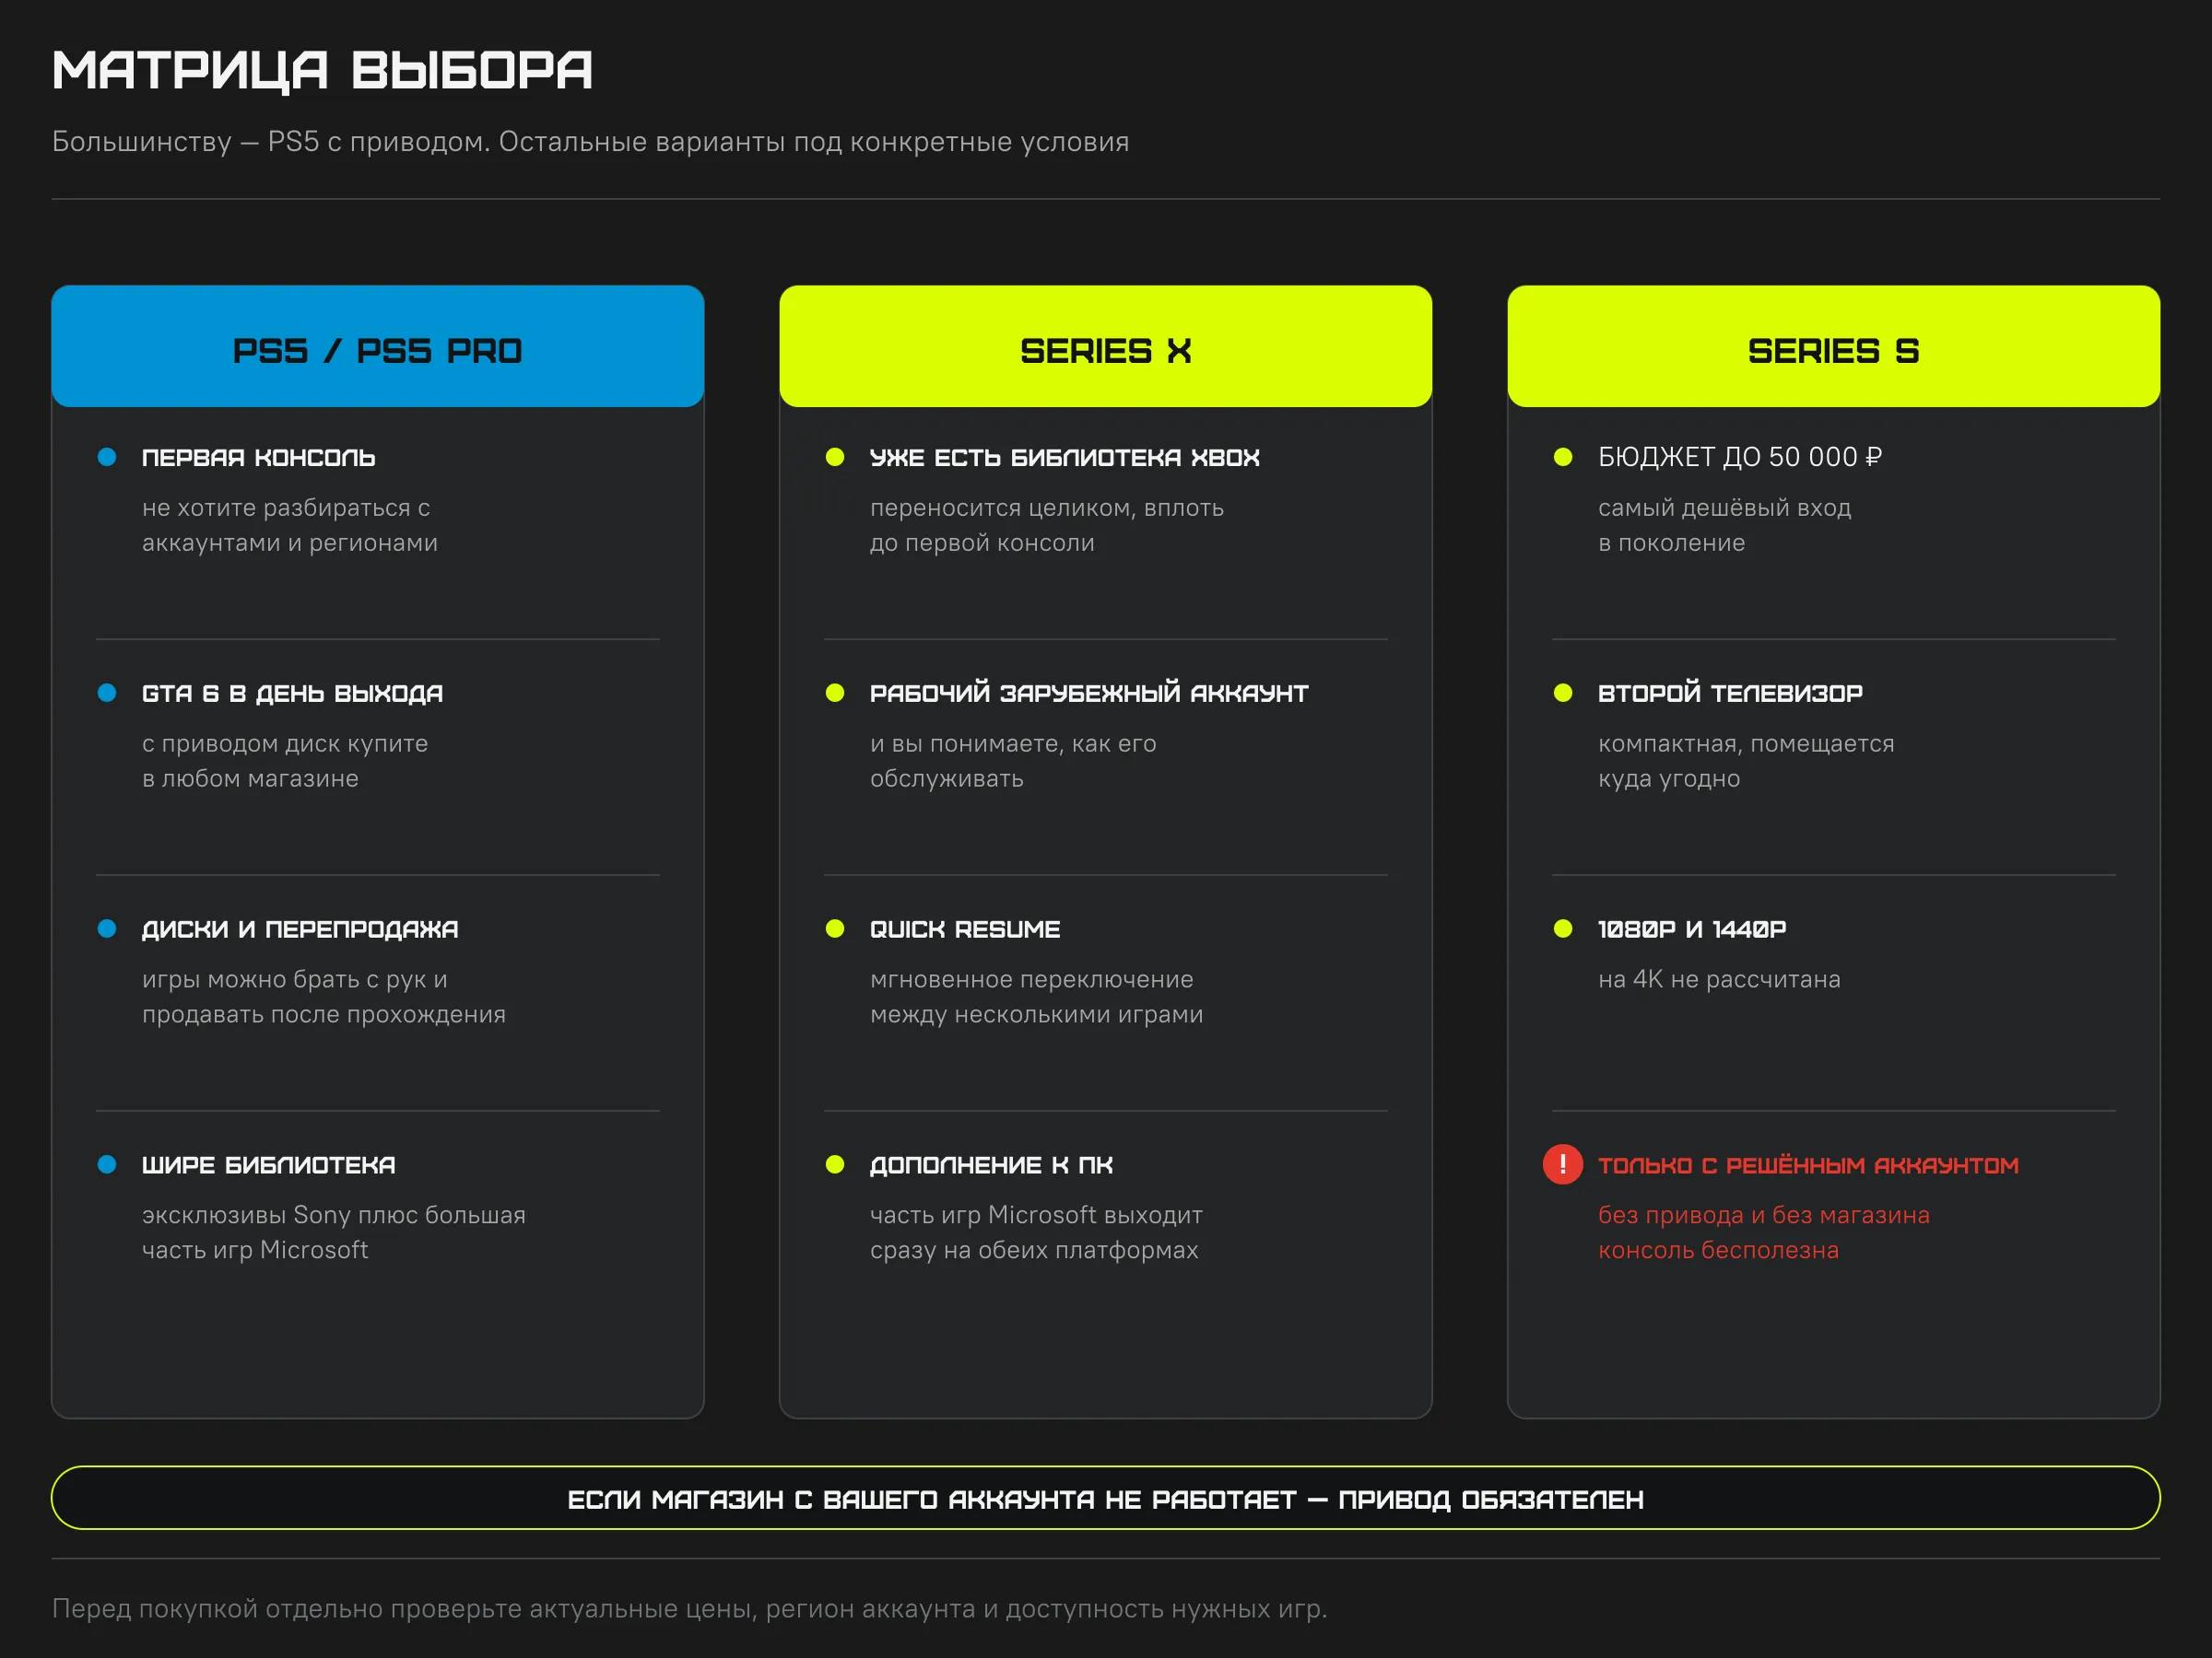Screen dimensions: 2212x1658
Task: Click the heading 'Бюджет до 50 000 ₽'
Action: (x=1740, y=458)
